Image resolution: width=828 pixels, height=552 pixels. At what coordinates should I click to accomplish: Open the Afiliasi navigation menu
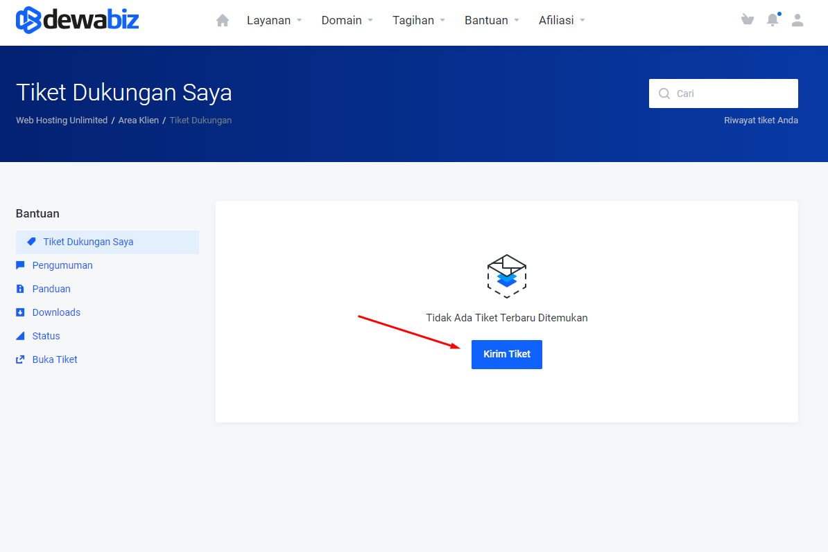(562, 21)
